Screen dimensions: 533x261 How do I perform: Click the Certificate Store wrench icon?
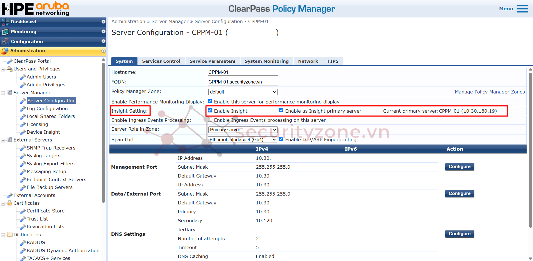[23, 211]
